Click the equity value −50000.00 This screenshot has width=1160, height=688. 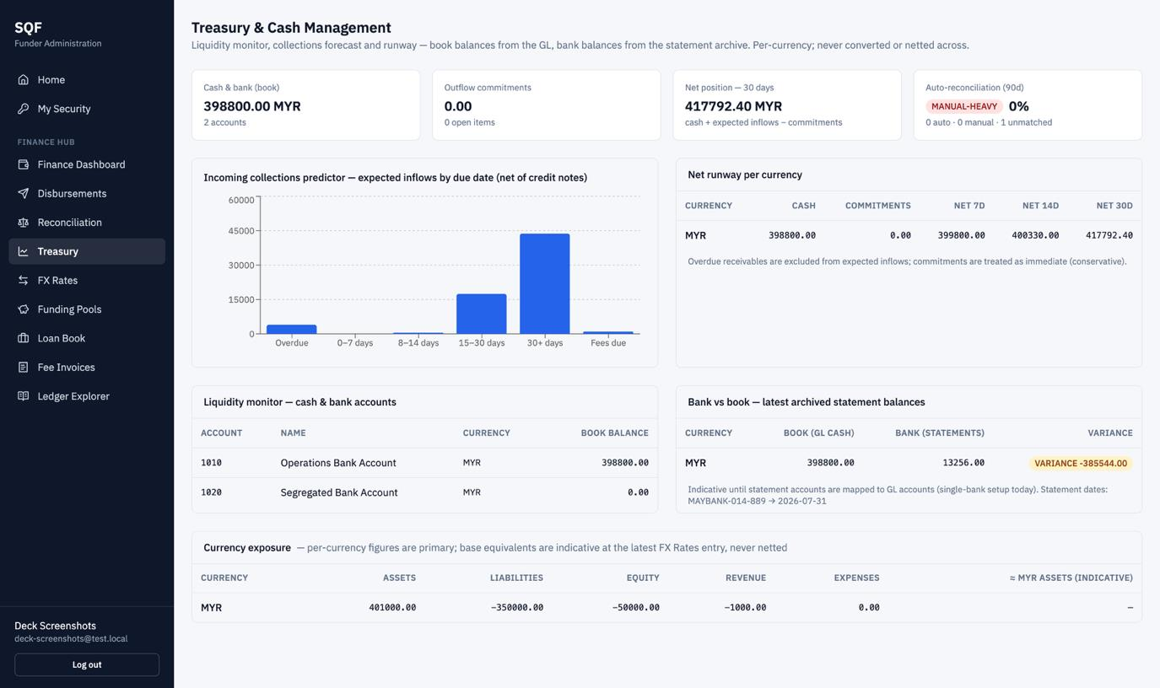(636, 607)
